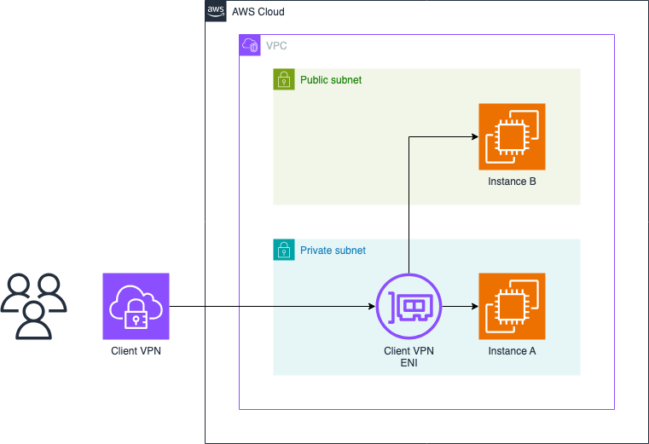Click the "VPC" label text
This screenshot has width=649, height=444.
276,45
